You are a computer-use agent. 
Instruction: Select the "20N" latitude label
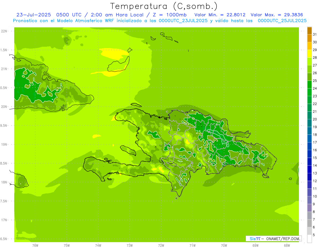tap(4, 107)
